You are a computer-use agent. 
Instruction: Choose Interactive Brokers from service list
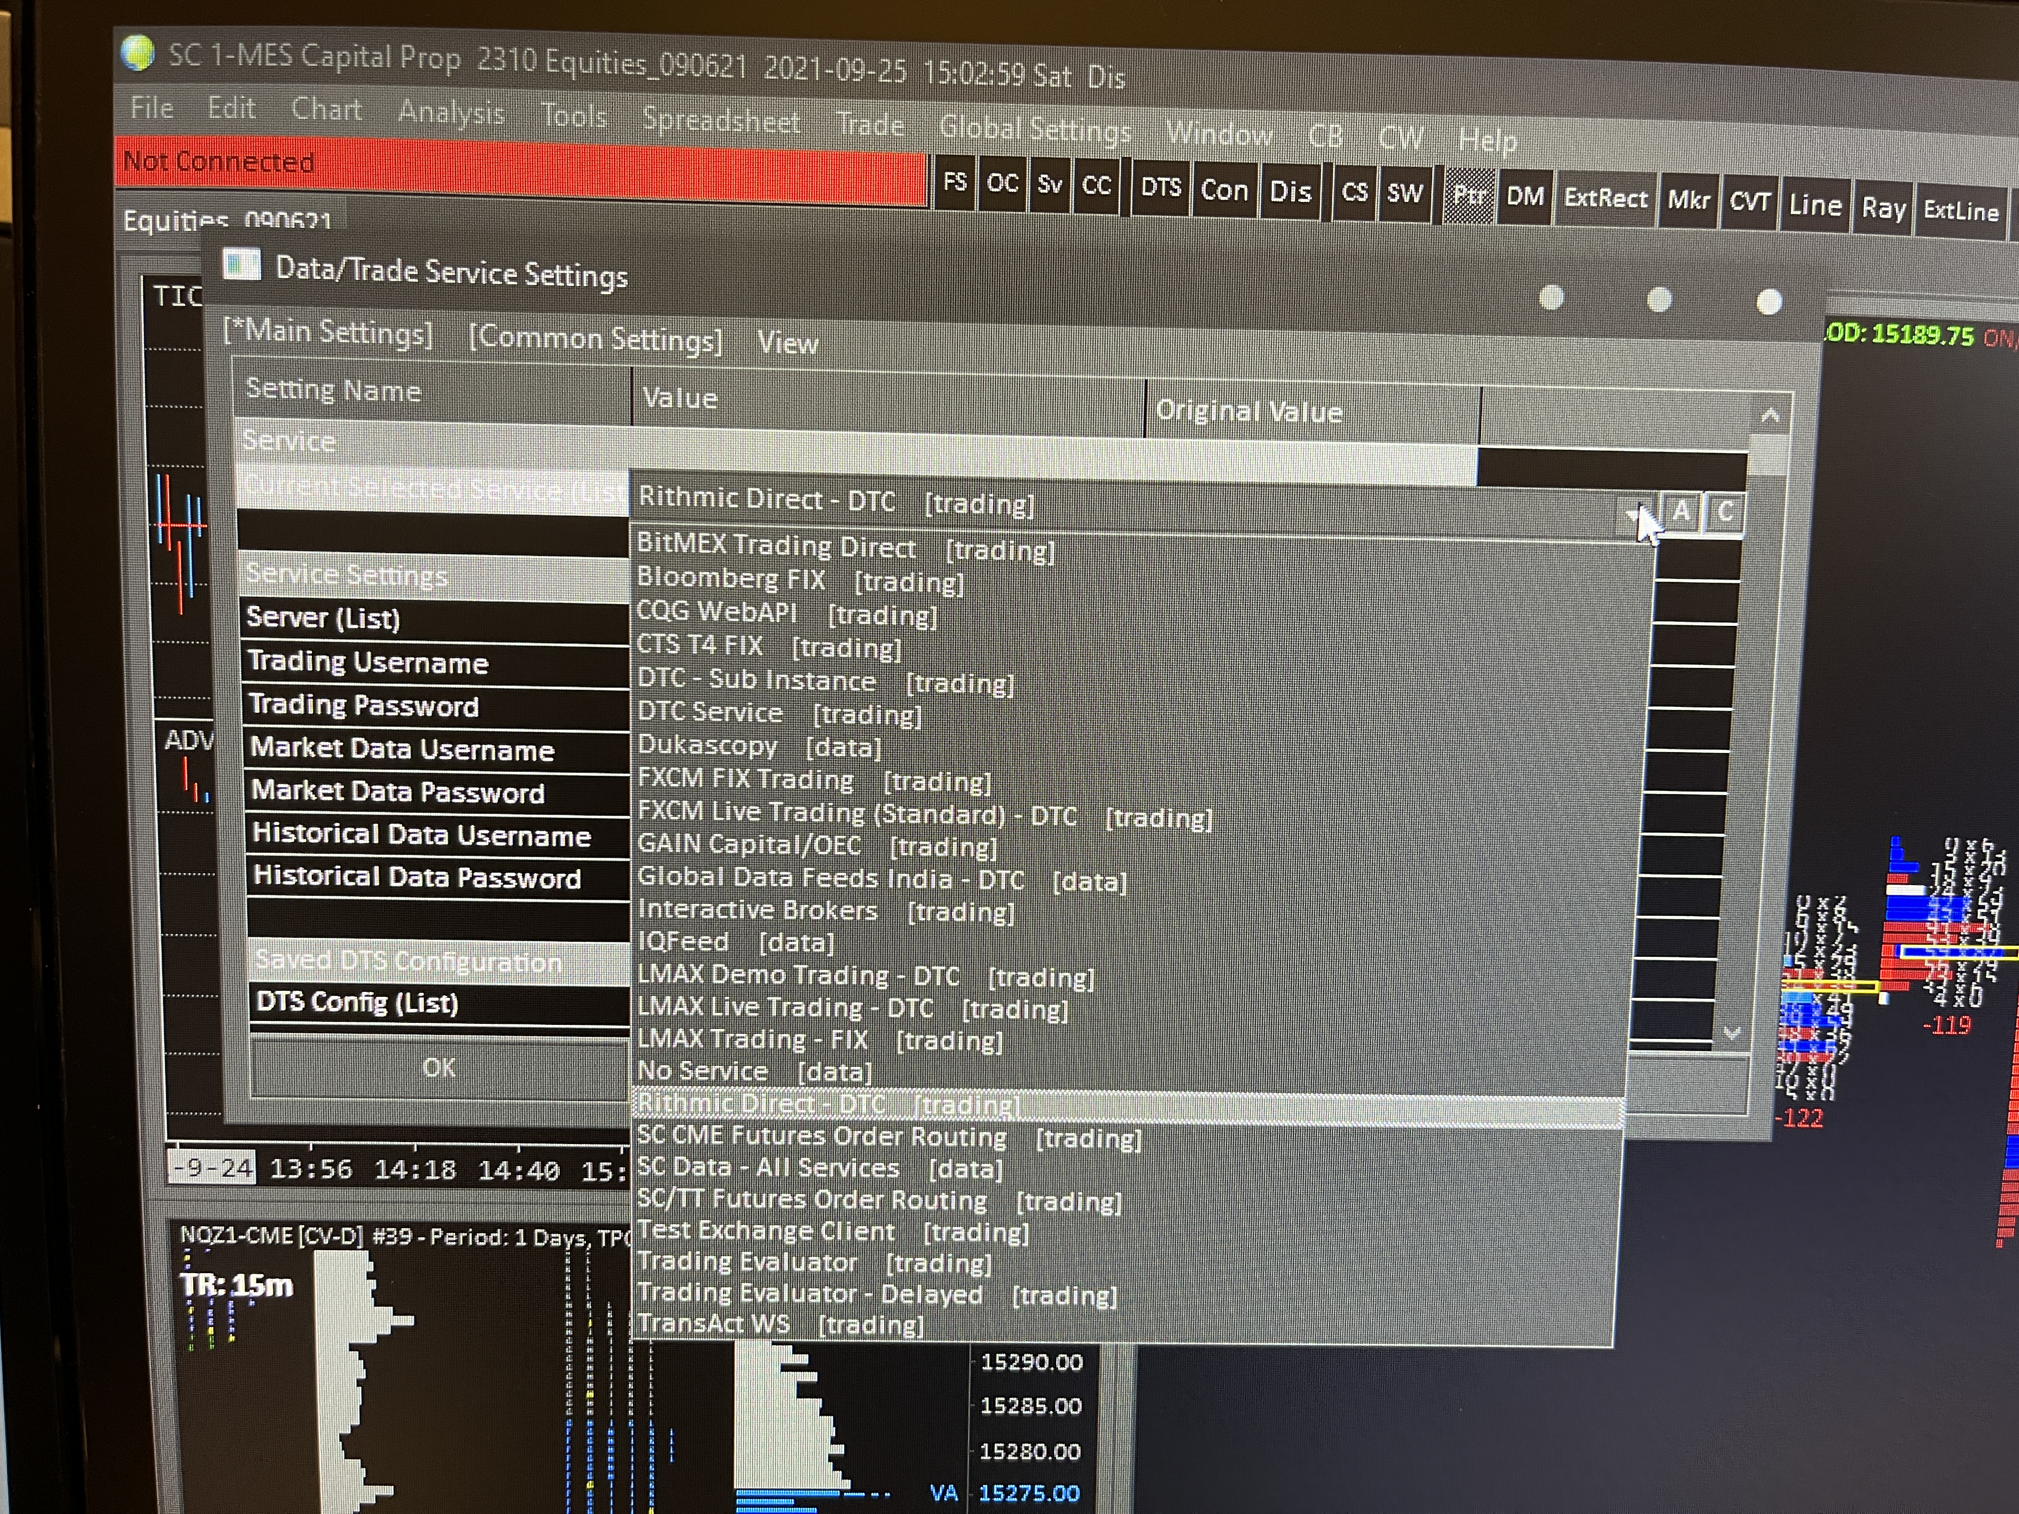757,910
